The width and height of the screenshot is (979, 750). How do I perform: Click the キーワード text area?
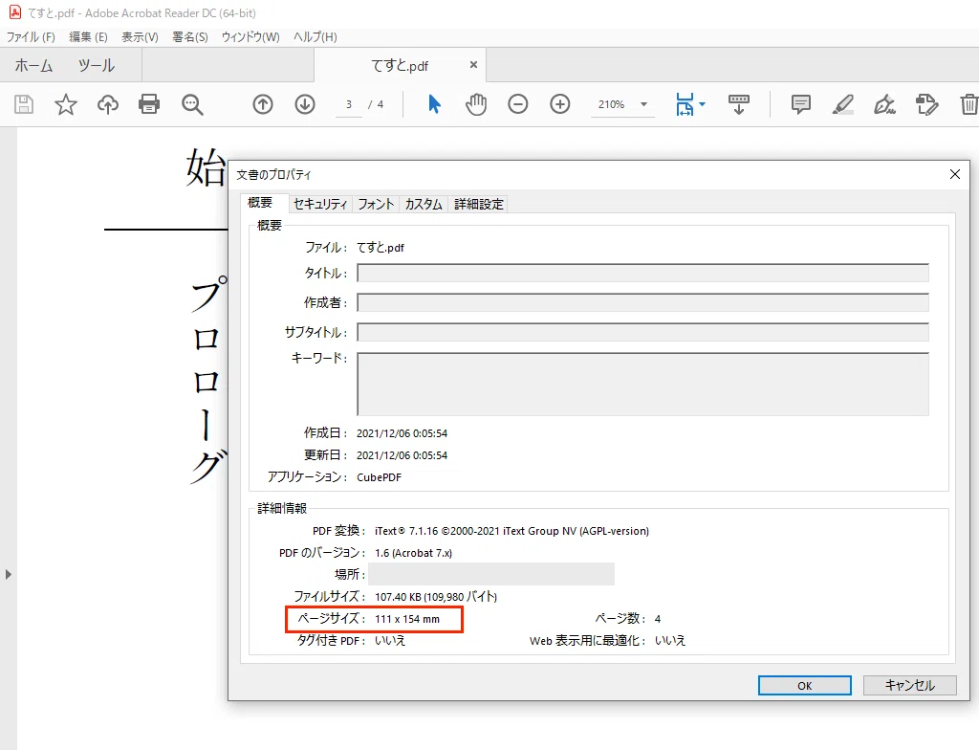pos(642,384)
